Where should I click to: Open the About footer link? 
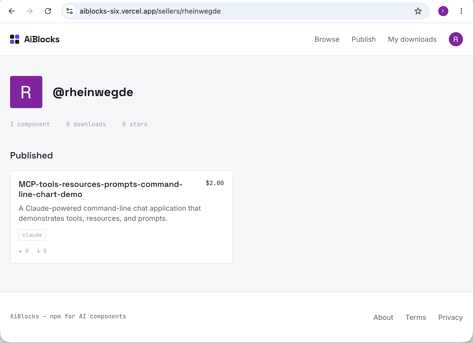(x=383, y=317)
